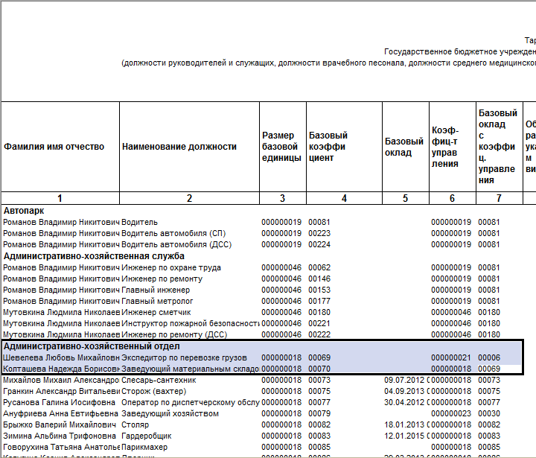Select name 'Зимина Альбина Трифоновна'
Image resolution: width=536 pixels, height=458 pixels.
[60, 436]
